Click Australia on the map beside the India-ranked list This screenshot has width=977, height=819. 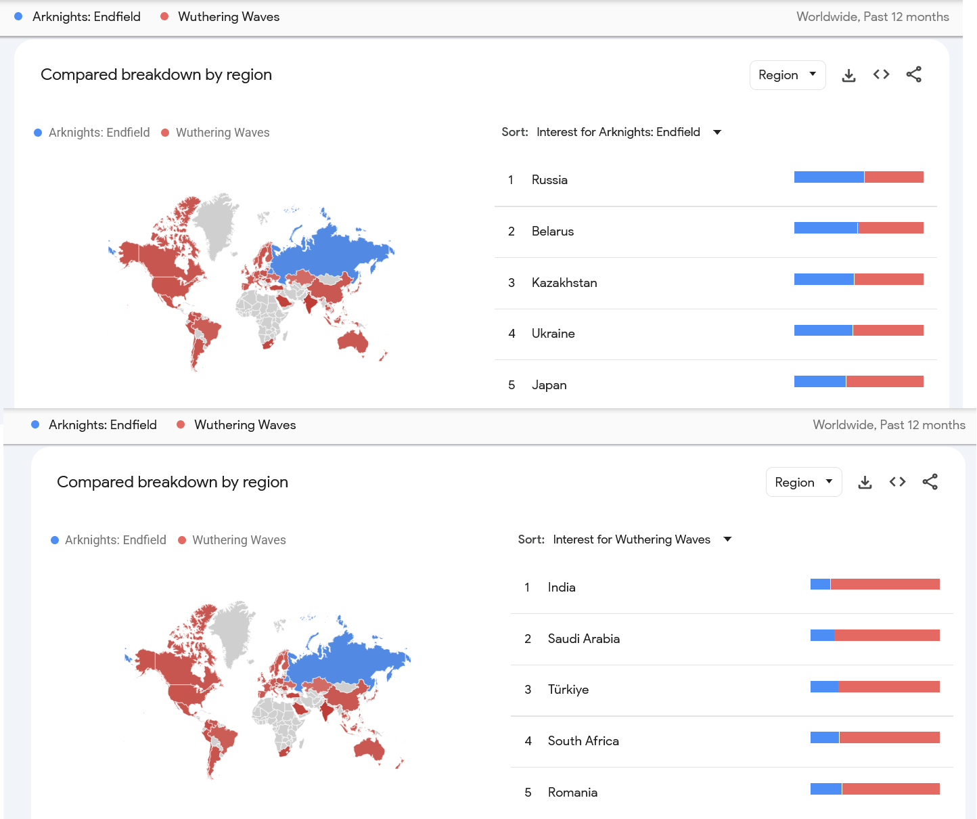[369, 747]
